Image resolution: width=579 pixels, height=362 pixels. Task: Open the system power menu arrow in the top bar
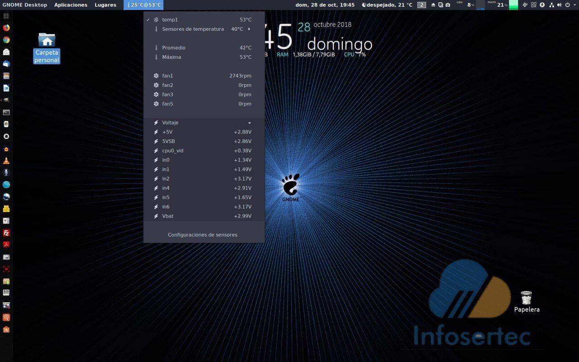[574, 5]
